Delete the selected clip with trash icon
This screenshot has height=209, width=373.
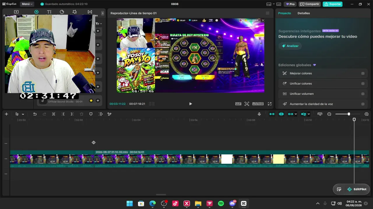pyautogui.click(x=82, y=114)
